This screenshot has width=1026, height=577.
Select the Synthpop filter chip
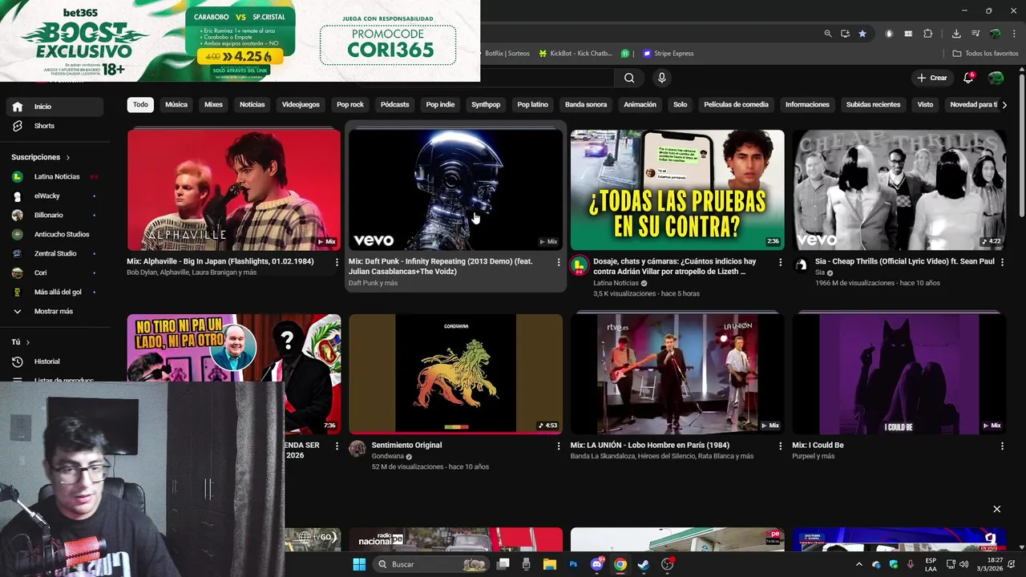click(x=486, y=105)
